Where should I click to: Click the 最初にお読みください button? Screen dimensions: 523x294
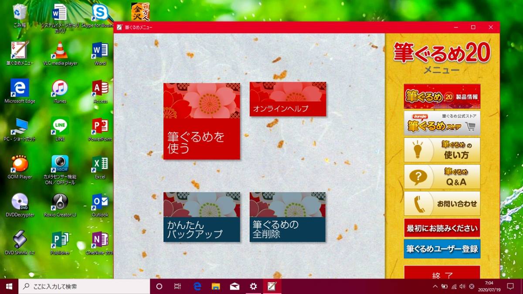442,228
